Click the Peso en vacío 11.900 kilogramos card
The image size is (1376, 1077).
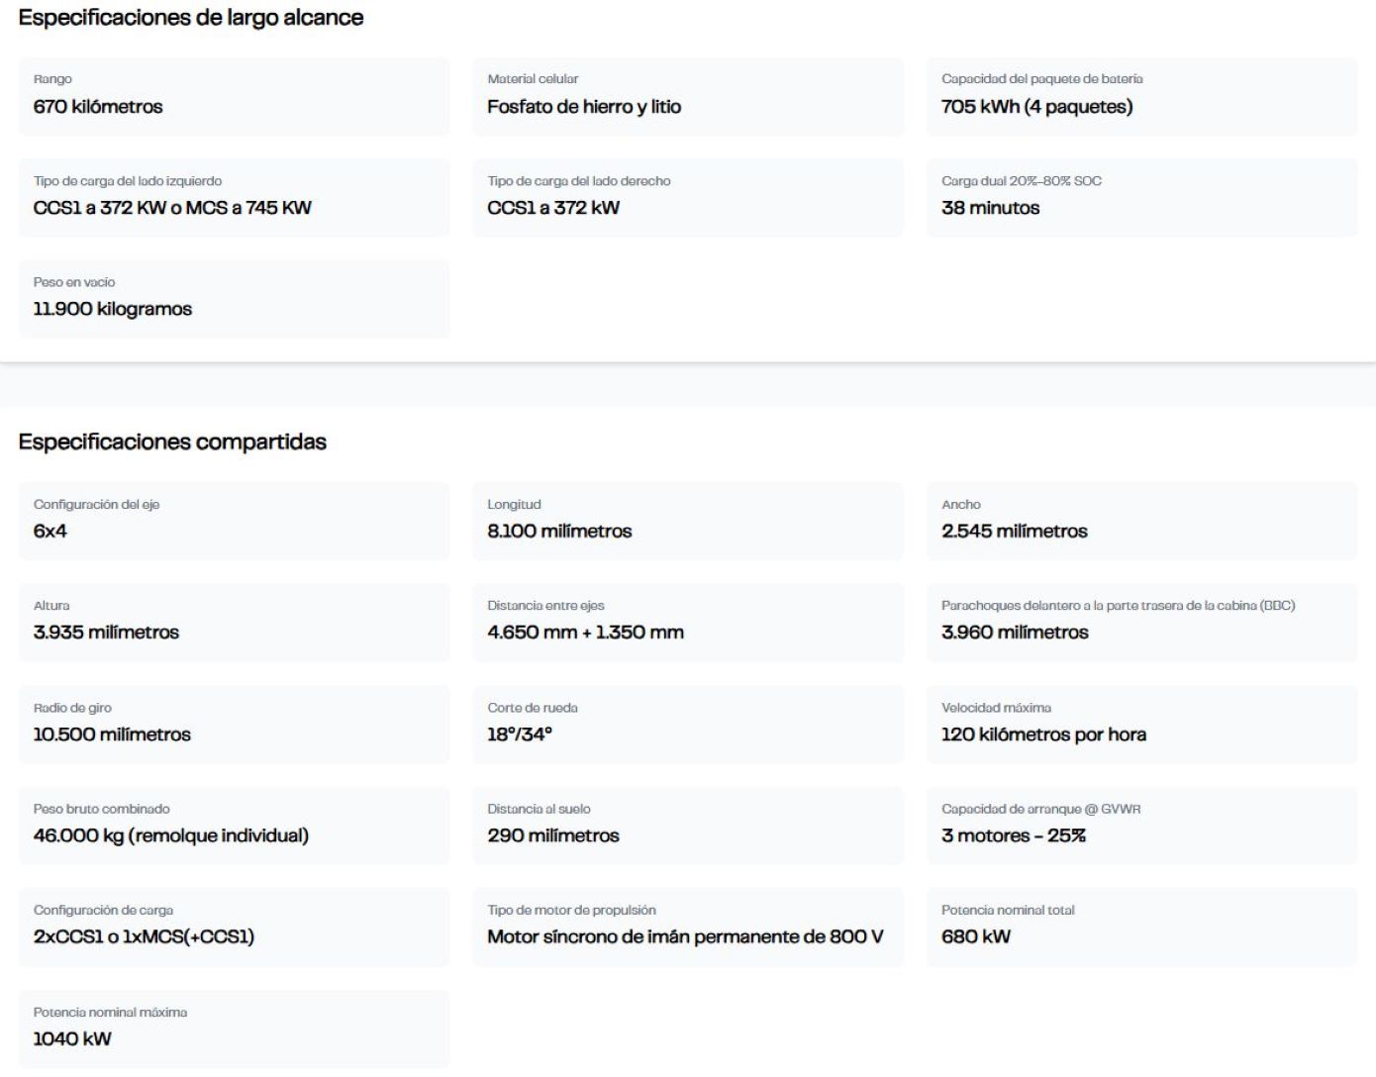[234, 298]
